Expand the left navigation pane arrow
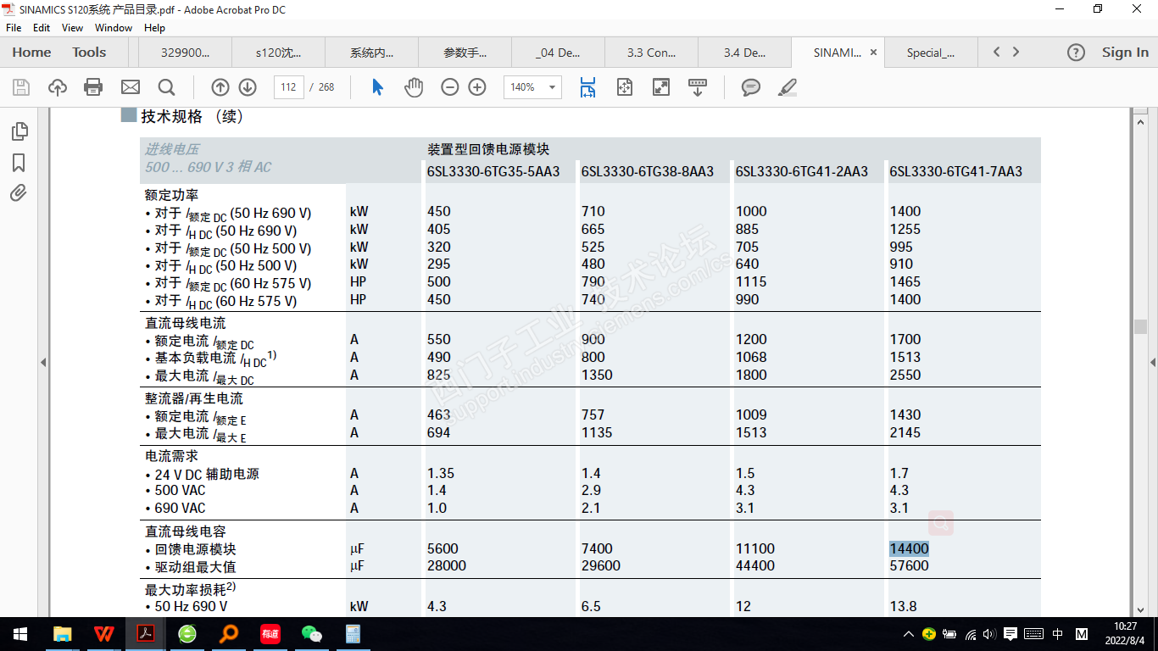The image size is (1158, 651). pyautogui.click(x=43, y=363)
